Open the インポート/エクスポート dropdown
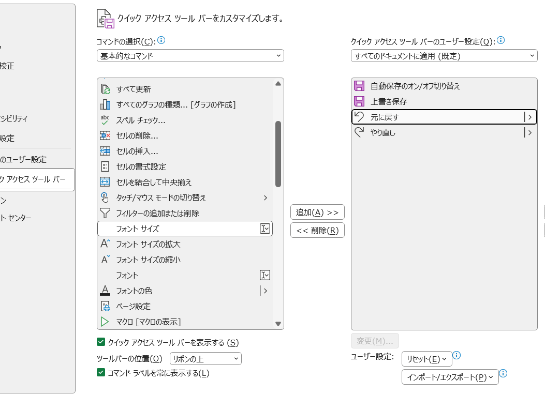545x395 pixels. tap(450, 377)
